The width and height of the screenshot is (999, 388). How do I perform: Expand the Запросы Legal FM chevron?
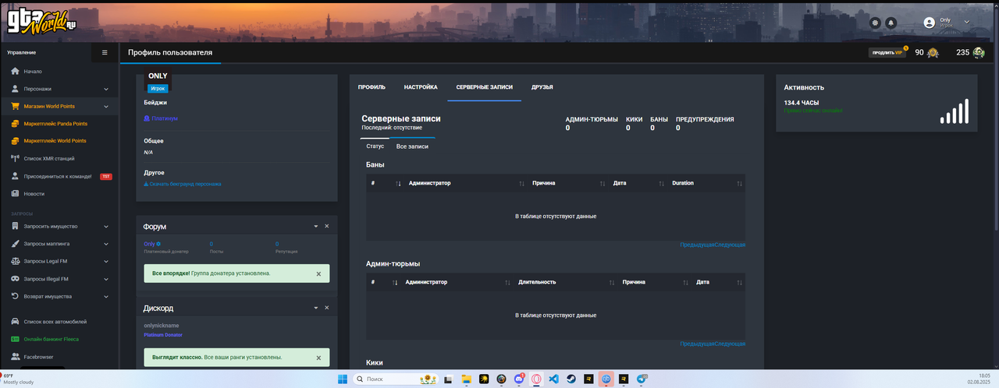pos(105,261)
